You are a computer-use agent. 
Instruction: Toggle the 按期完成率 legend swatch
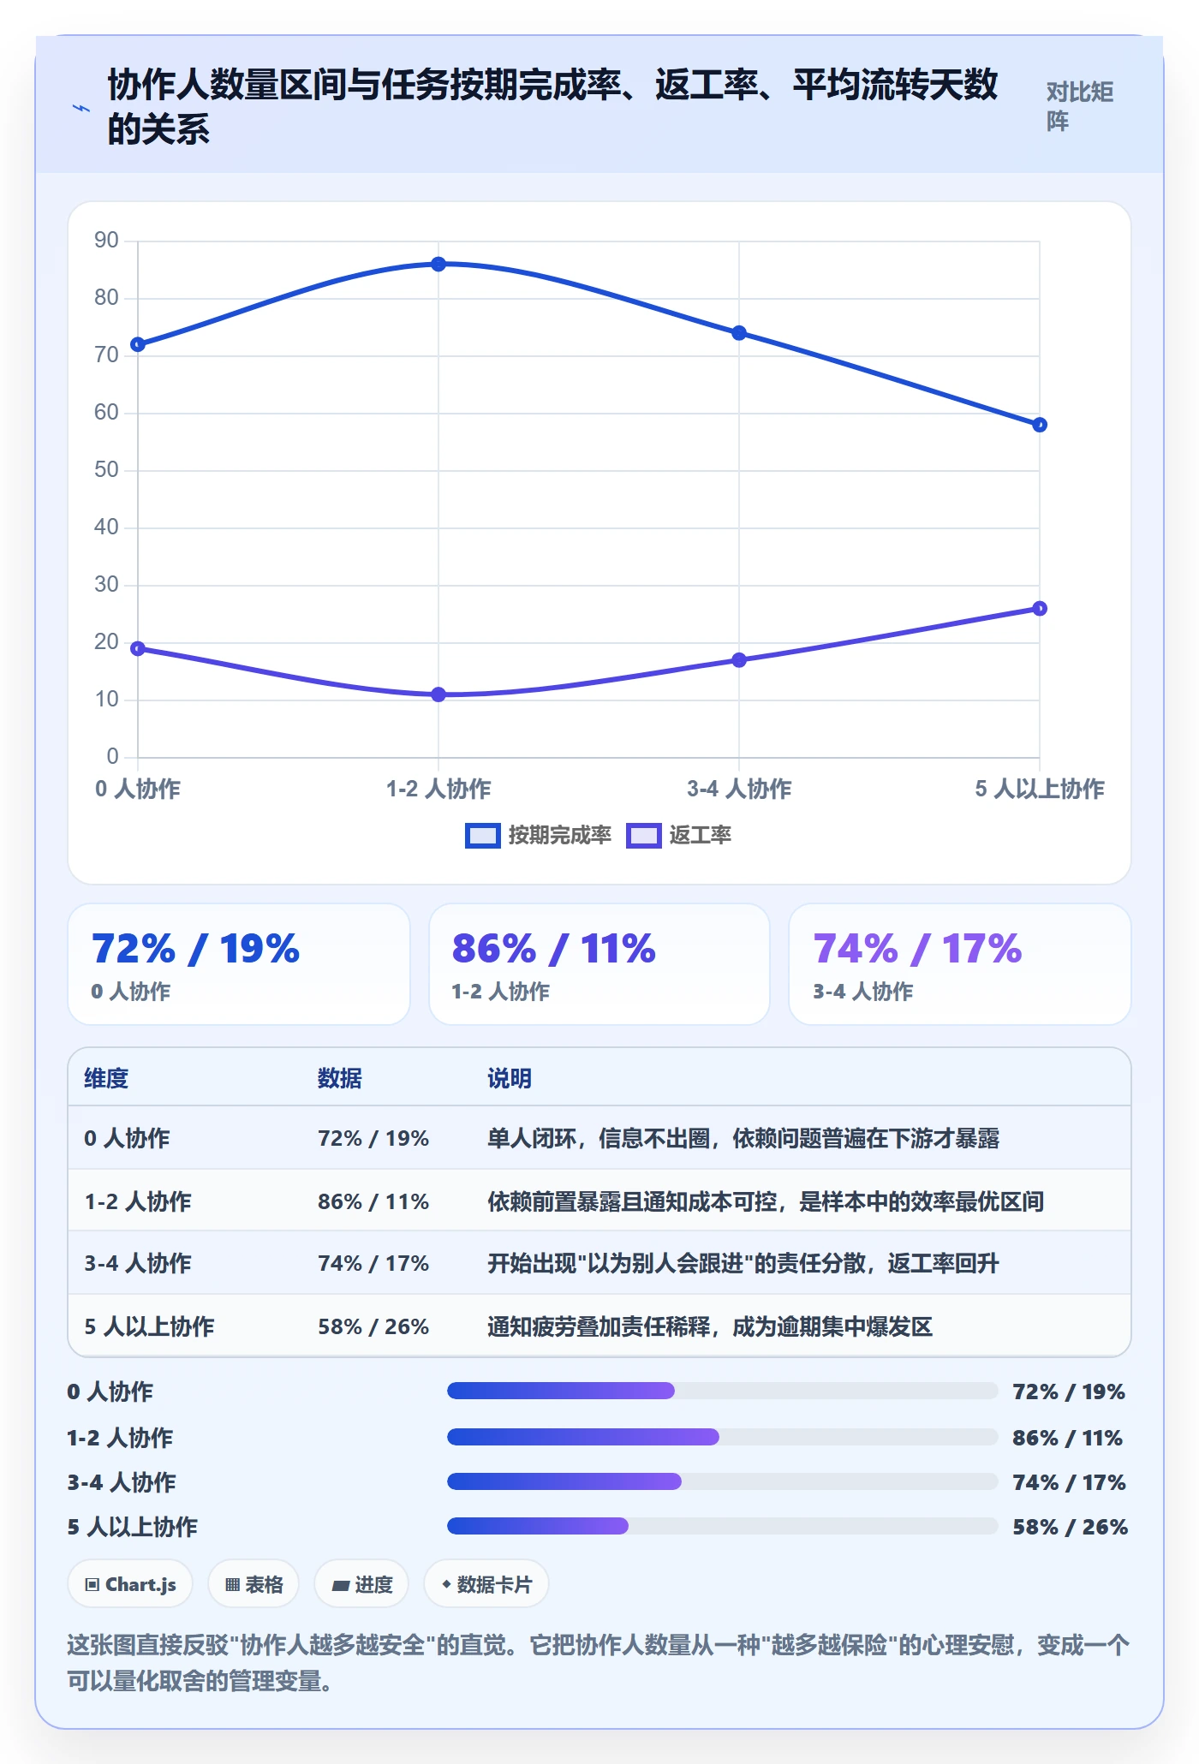click(482, 836)
